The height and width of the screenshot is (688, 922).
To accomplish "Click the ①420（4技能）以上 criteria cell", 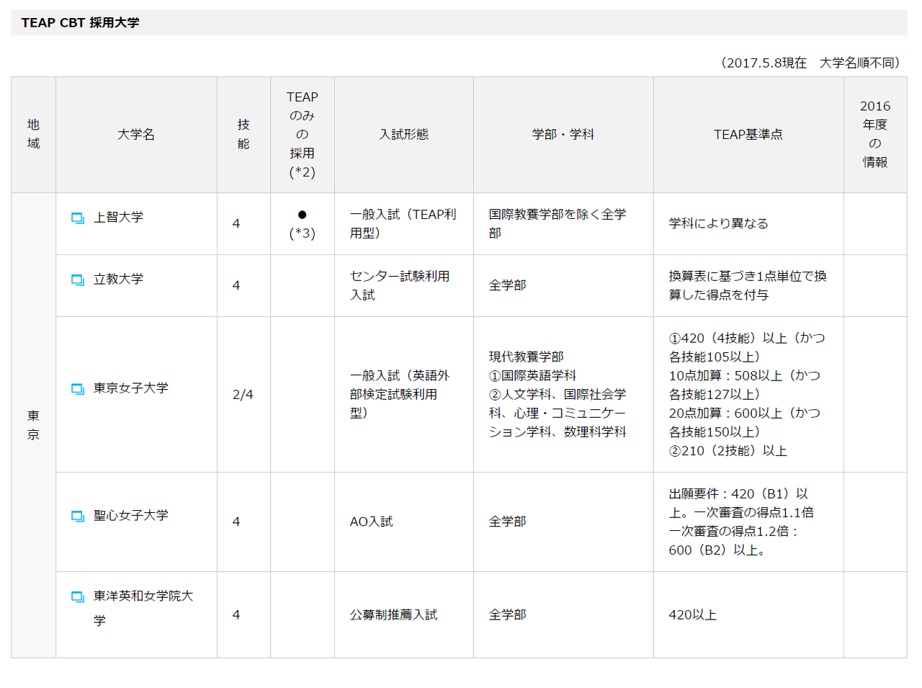I will (x=748, y=395).
